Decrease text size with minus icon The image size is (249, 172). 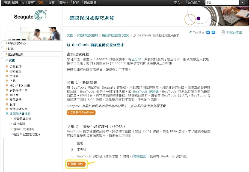[x=208, y=32]
